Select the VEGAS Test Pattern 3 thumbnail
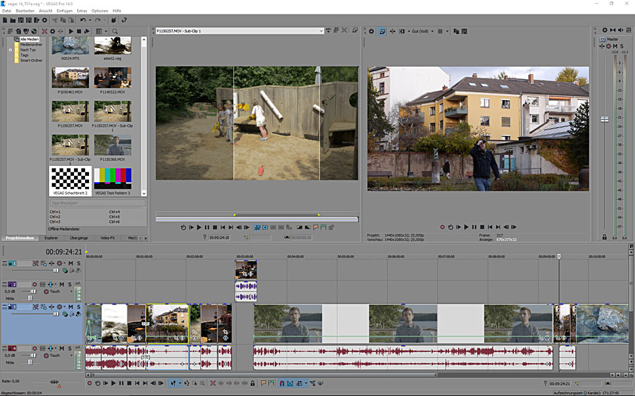Screen dimensions: 635x396 point(113,178)
